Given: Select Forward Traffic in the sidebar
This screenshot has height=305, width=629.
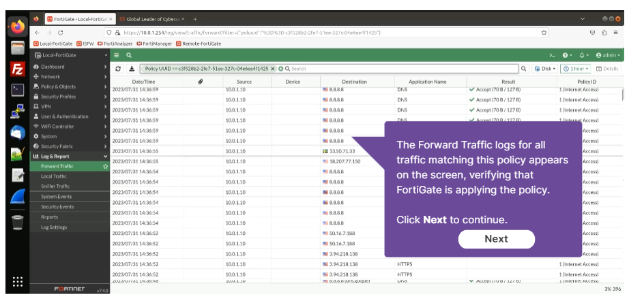Looking at the screenshot, I should click(x=57, y=166).
